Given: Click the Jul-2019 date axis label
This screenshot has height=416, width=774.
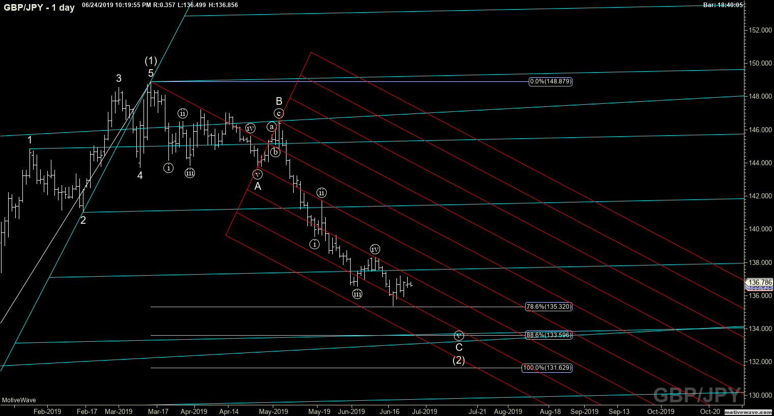Looking at the screenshot, I should click(x=424, y=411).
